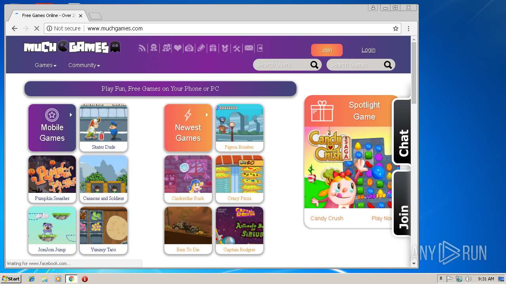This screenshot has width=506, height=284.
Task: Open Chrome three-dot menu
Action: [x=408, y=28]
